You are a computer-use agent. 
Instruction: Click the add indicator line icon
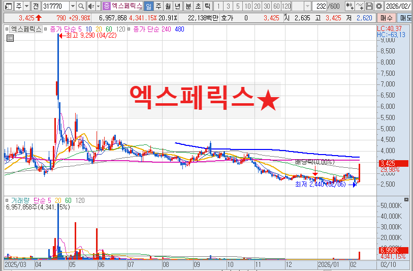(x=360, y=6)
